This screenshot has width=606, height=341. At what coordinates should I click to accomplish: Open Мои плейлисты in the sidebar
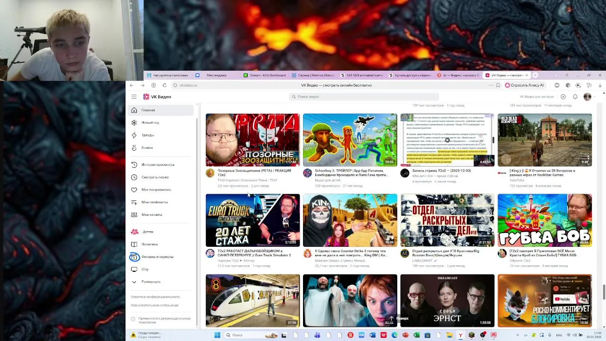[x=161, y=202]
